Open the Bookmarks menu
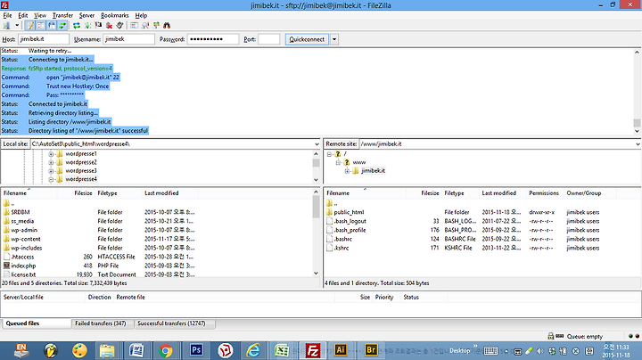The image size is (642, 360). [x=115, y=15]
